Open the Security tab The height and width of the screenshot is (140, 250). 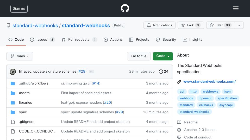tap(166, 39)
